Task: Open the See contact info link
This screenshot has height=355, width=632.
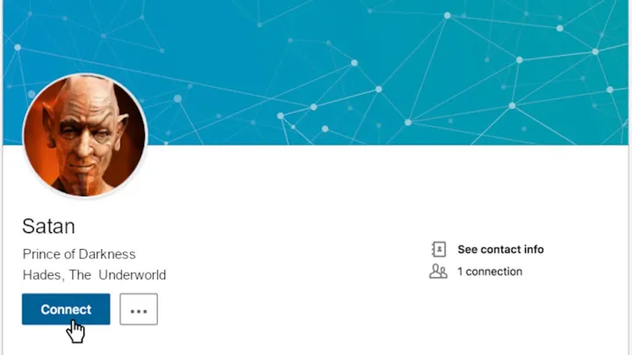Action: [500, 250]
